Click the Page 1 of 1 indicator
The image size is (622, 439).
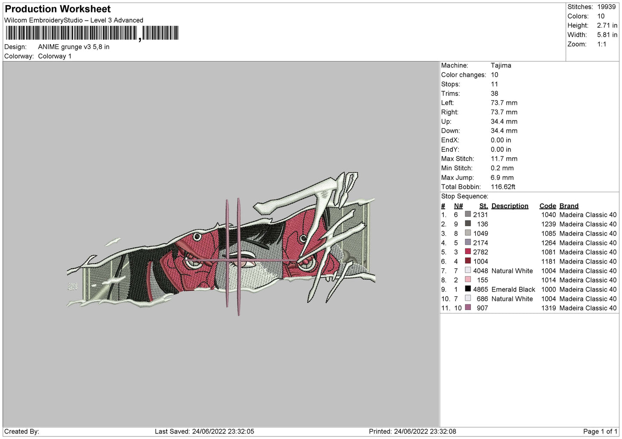click(x=600, y=431)
